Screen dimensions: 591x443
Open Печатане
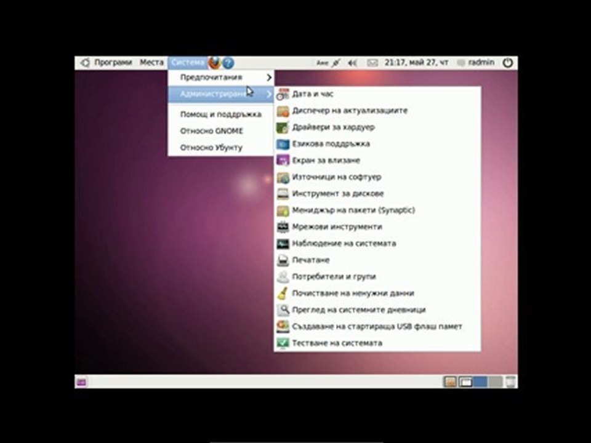coord(377,260)
